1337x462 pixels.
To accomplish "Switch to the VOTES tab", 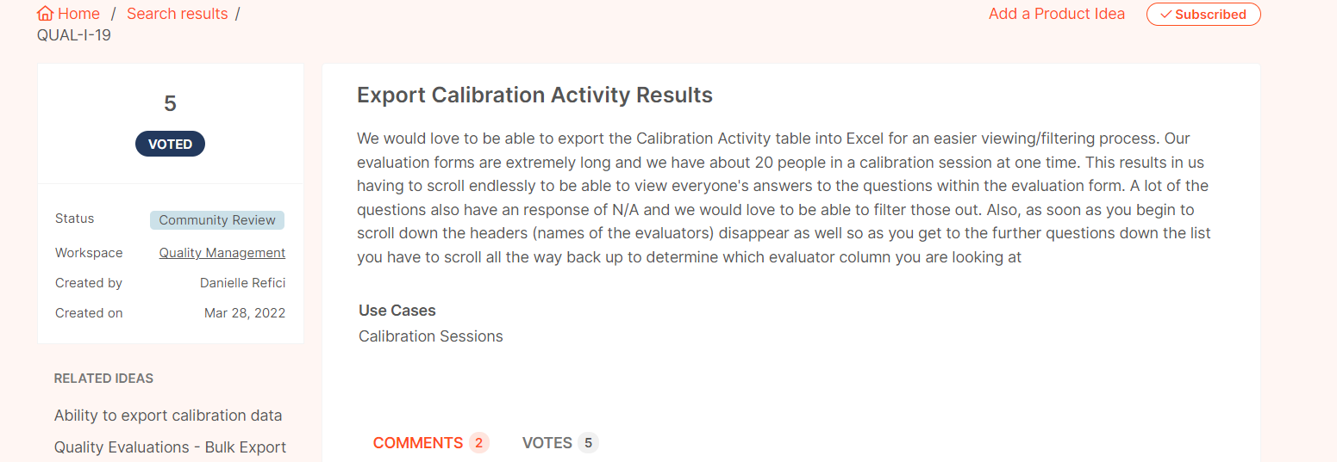I will (547, 443).
